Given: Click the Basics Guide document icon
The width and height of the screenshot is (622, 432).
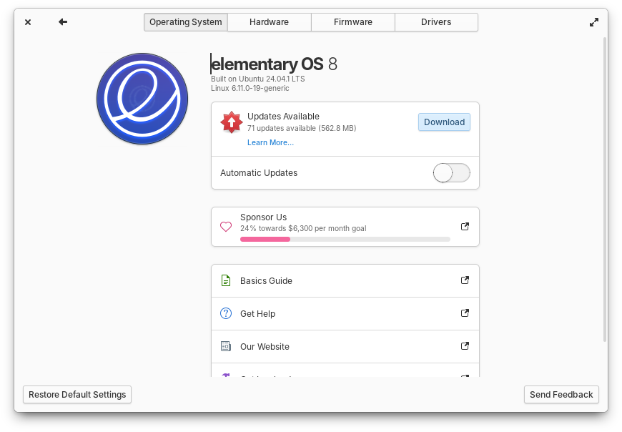Looking at the screenshot, I should [x=226, y=281].
